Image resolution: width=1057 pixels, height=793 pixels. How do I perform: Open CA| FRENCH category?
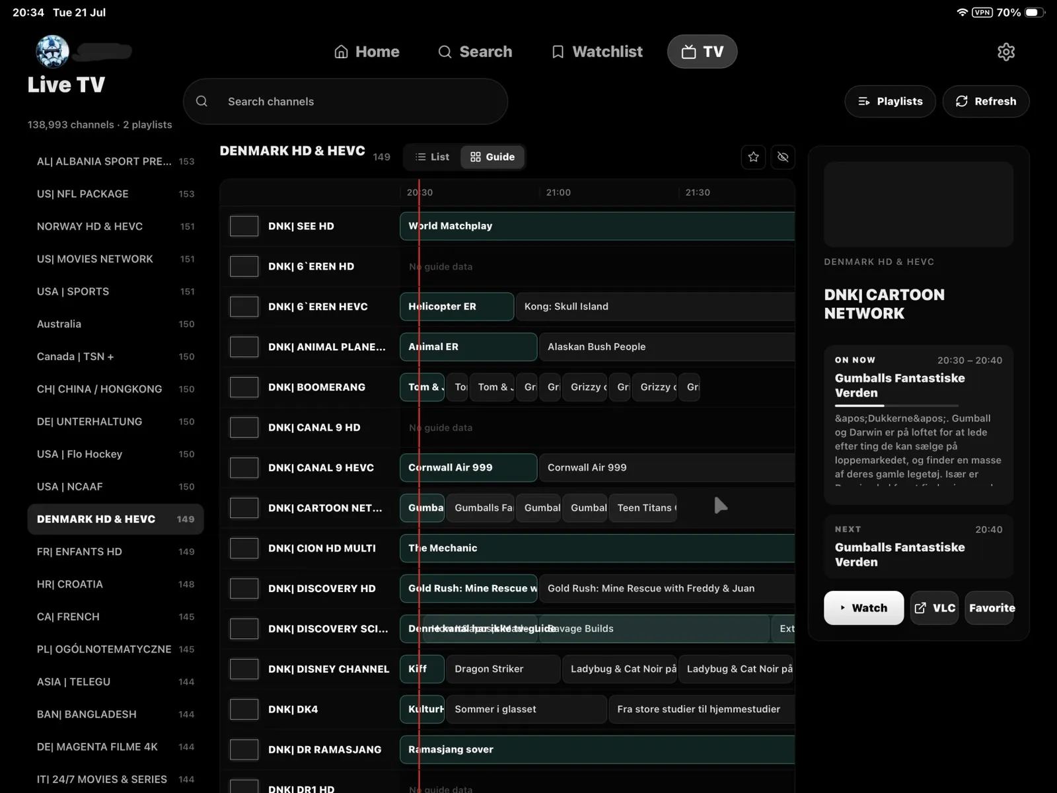click(116, 617)
